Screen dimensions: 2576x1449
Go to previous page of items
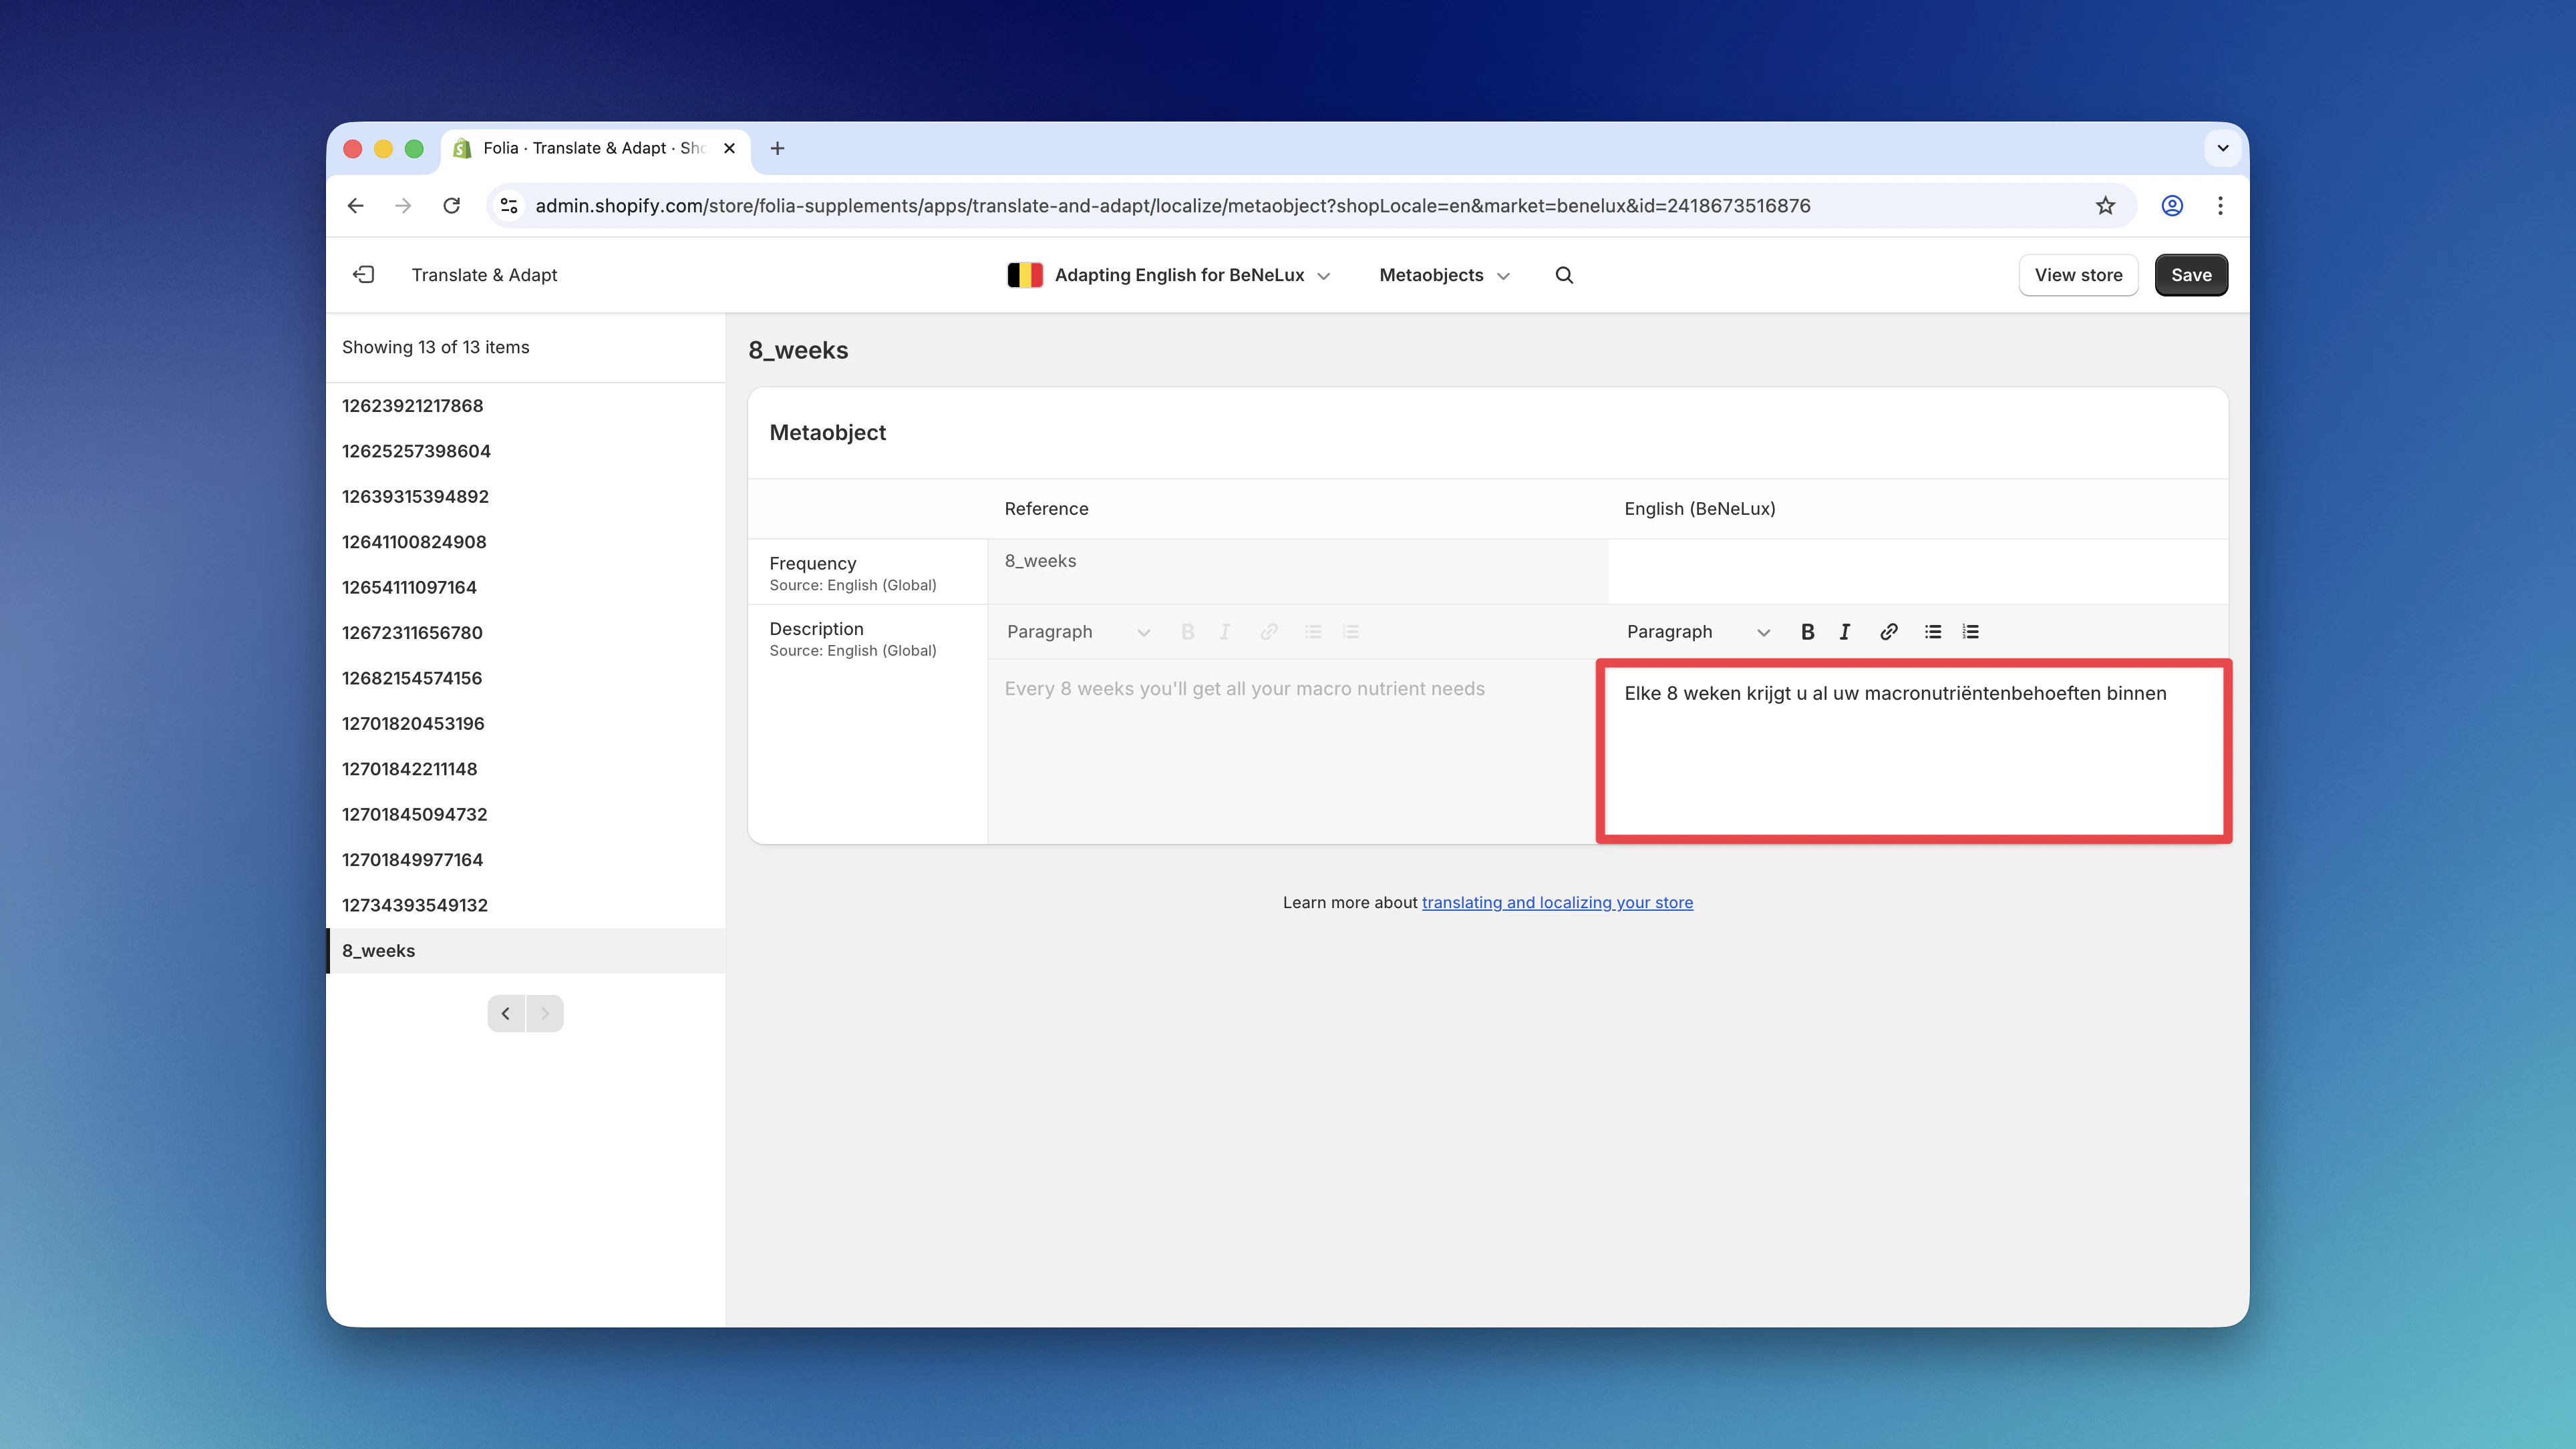tap(506, 1014)
